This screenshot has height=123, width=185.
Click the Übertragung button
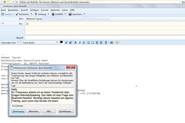point(18,111)
